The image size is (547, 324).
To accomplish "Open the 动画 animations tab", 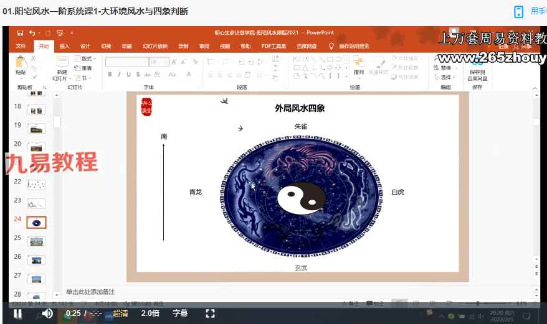I will tap(126, 47).
